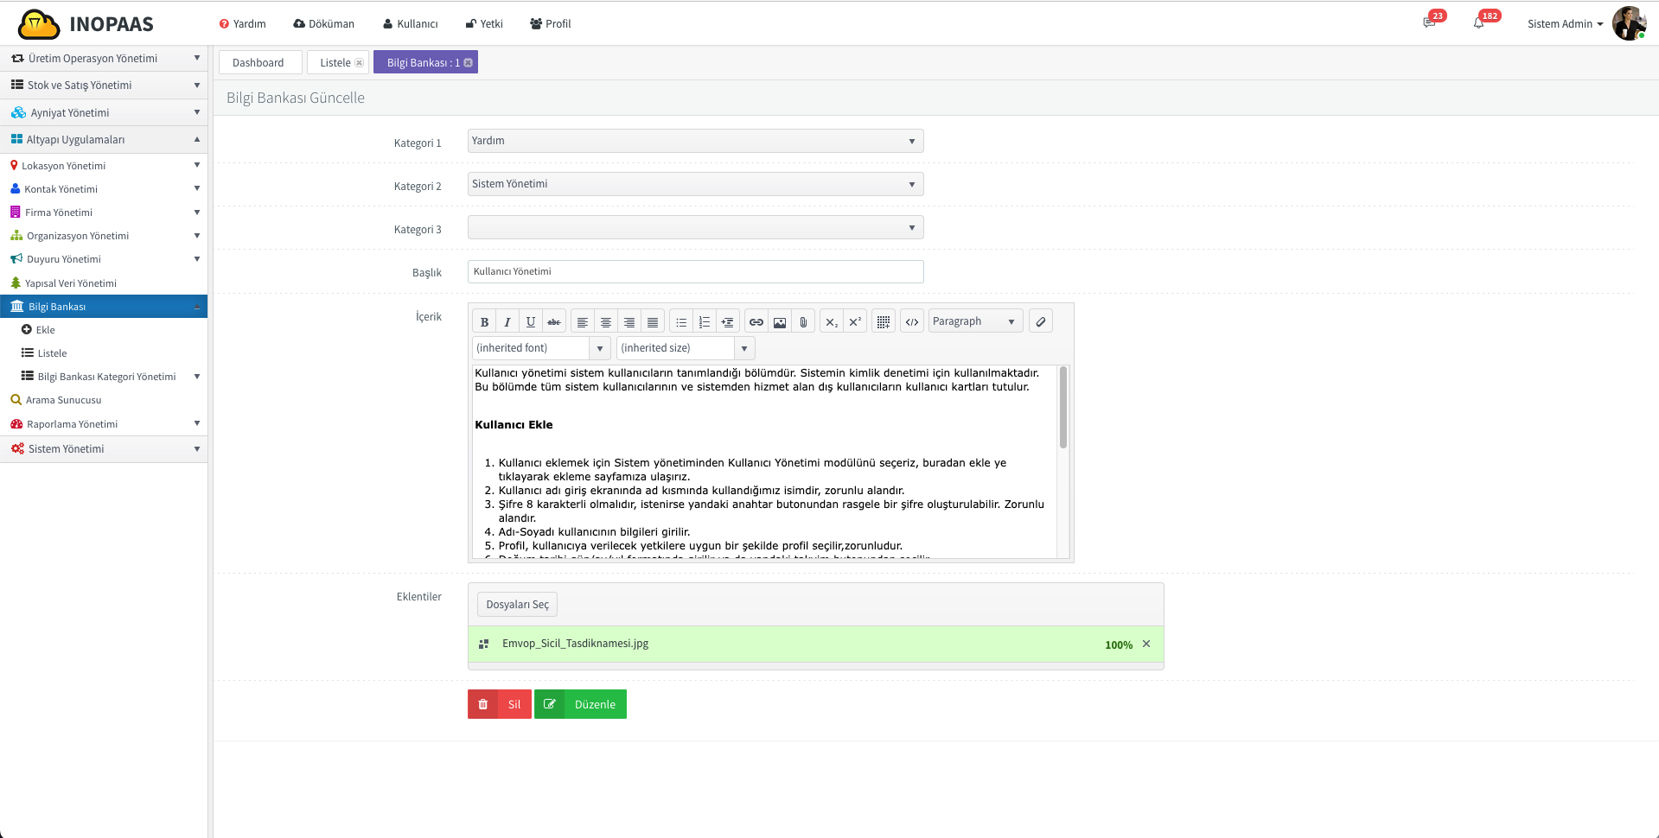Insert unordered bullet list
1659x838 pixels.
tap(681, 321)
